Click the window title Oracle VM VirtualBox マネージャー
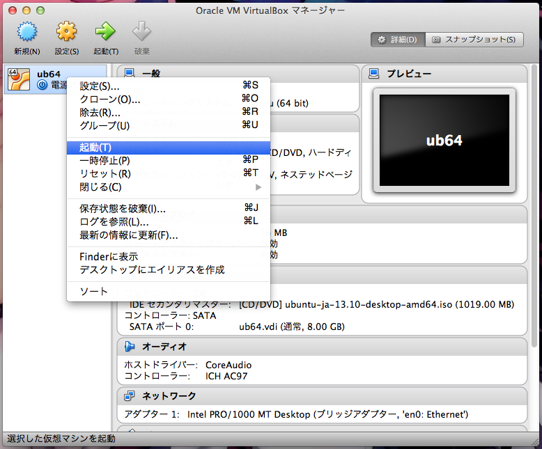The image size is (542, 449). [270, 10]
